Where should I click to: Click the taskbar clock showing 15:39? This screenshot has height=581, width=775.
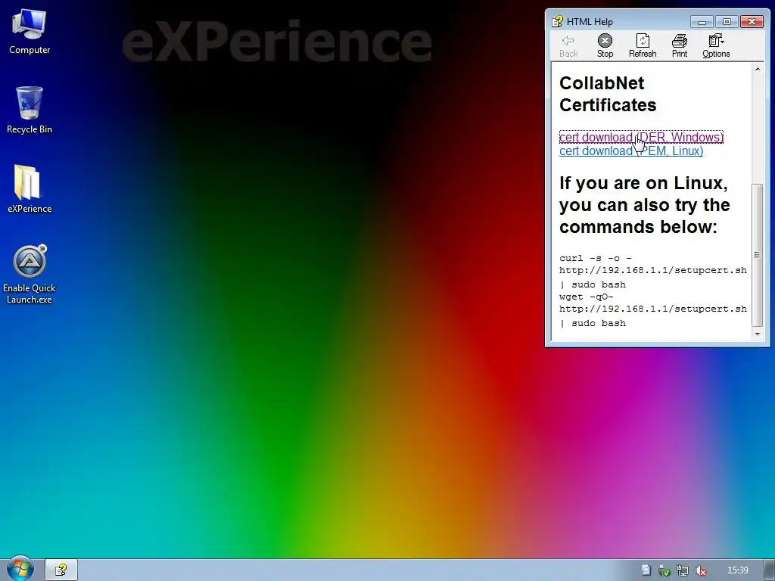pyautogui.click(x=738, y=570)
